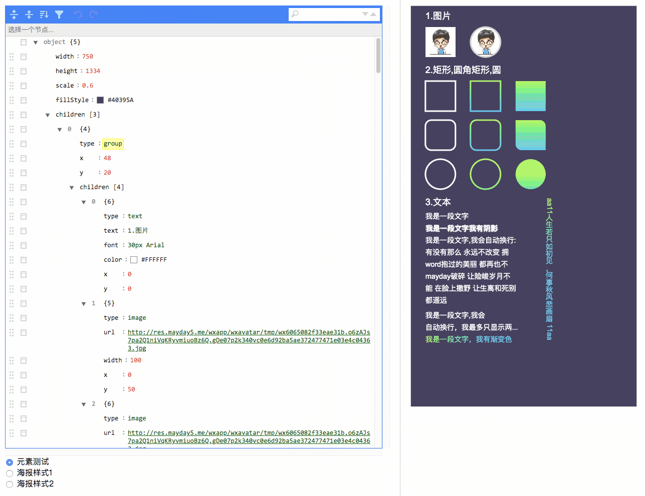Edit the text value 1.图片
The width and height of the screenshot is (645, 496).
pyautogui.click(x=138, y=231)
